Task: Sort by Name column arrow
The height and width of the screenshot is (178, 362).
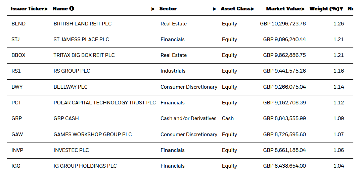Action: [x=153, y=9]
